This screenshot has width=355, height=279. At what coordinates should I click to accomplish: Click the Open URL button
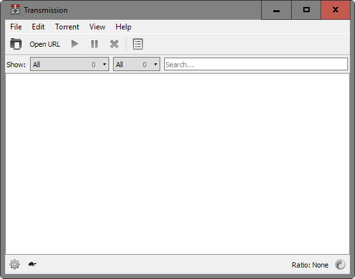click(45, 44)
